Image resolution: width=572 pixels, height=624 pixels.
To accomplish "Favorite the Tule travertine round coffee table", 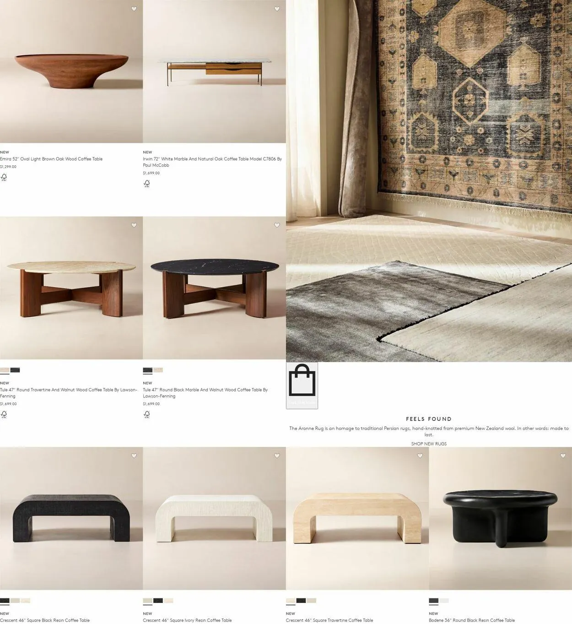I will click(134, 225).
